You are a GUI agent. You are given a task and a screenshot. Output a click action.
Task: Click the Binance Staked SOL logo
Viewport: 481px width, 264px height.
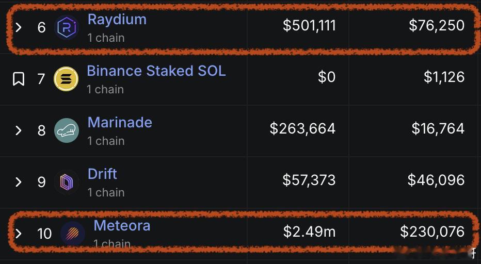pyautogui.click(x=66, y=79)
